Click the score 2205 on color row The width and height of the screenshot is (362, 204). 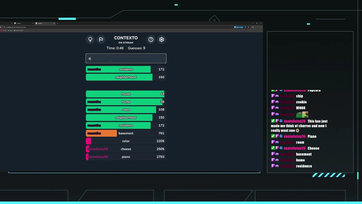160,141
